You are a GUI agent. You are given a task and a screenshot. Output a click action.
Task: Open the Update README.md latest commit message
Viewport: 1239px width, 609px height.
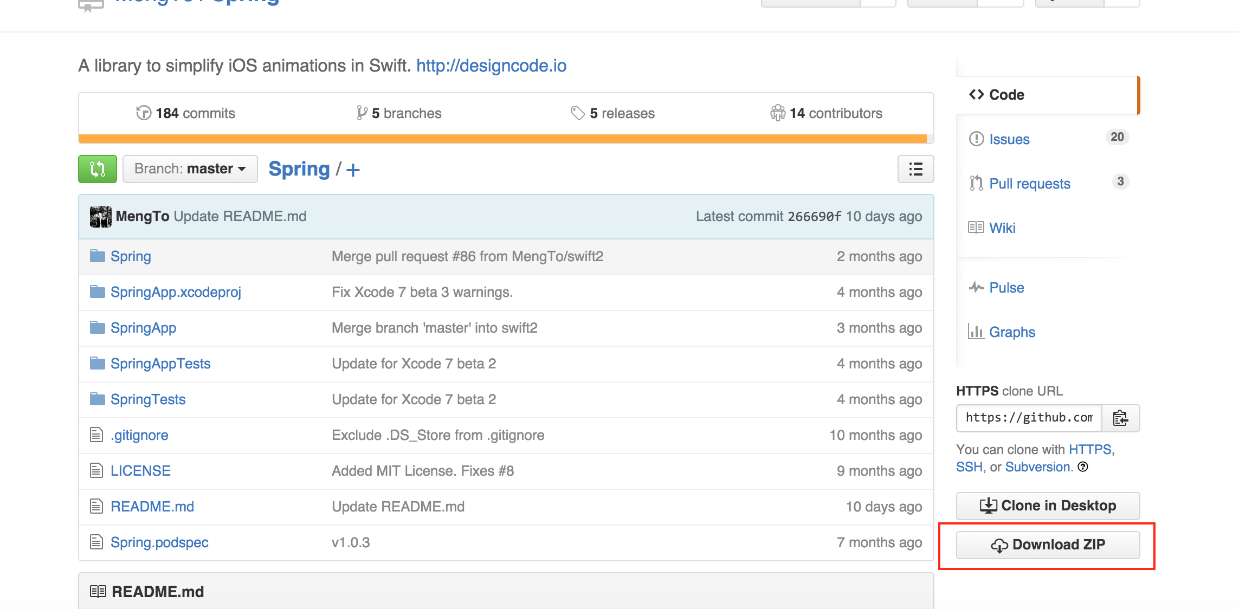coord(240,216)
